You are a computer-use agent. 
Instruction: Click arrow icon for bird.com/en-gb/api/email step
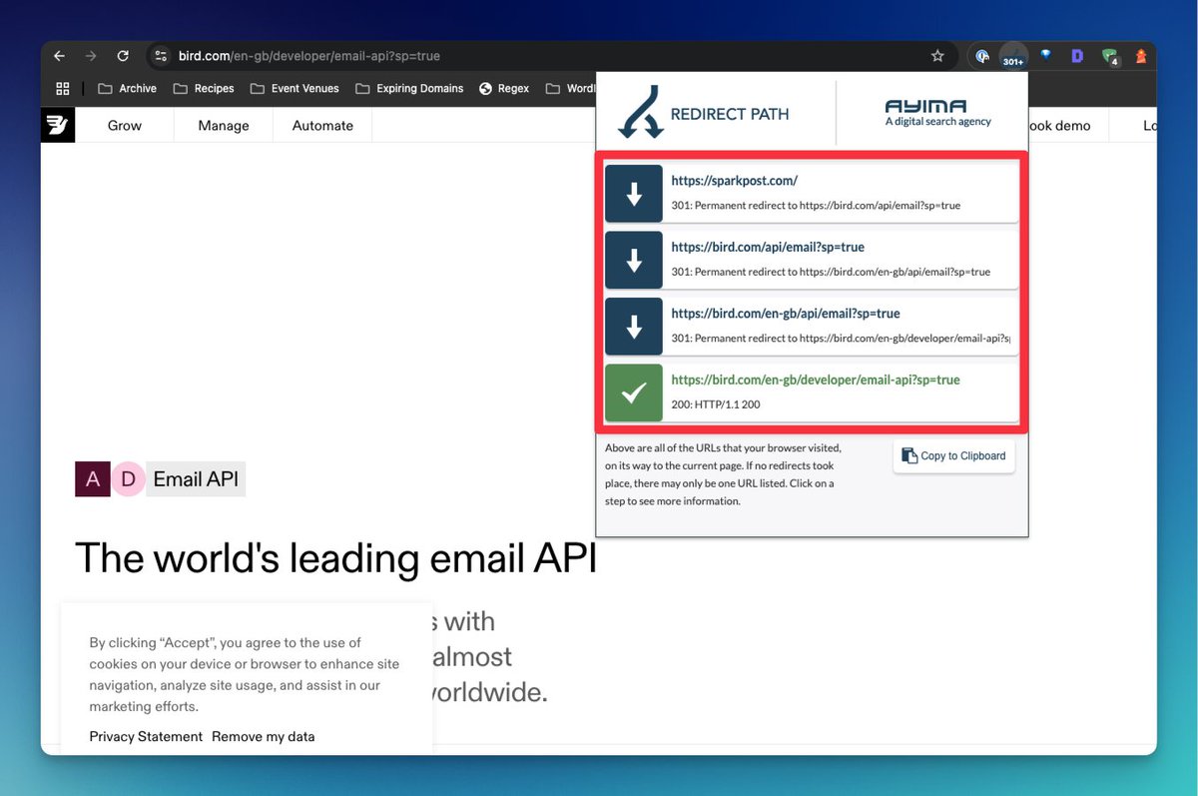click(x=634, y=326)
